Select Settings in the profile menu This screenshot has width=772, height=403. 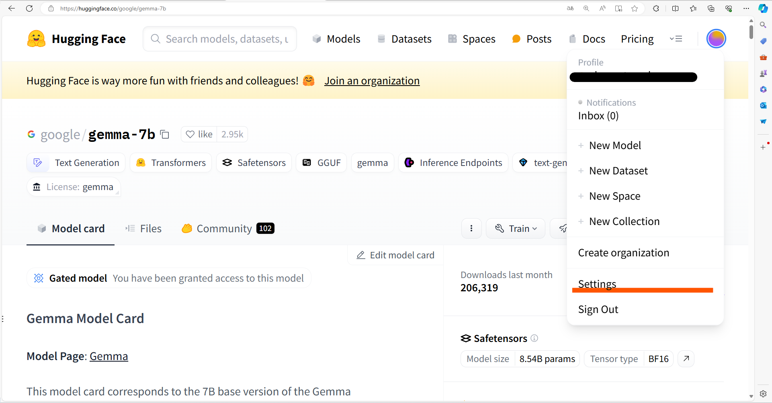coord(597,284)
